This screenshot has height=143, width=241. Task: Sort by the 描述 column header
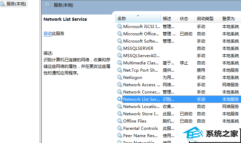pyautogui.click(x=169, y=19)
